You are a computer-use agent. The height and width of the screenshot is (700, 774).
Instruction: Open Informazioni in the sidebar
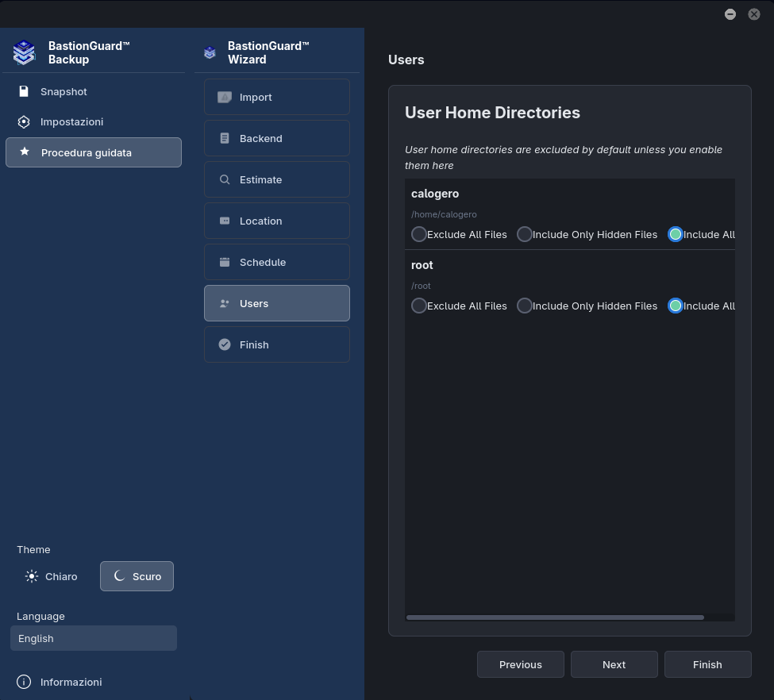[94, 682]
